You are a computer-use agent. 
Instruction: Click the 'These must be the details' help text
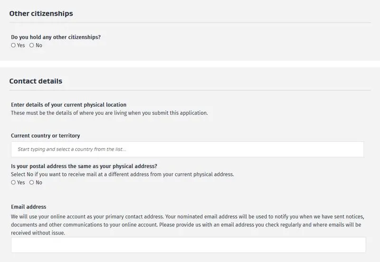pos(109,113)
